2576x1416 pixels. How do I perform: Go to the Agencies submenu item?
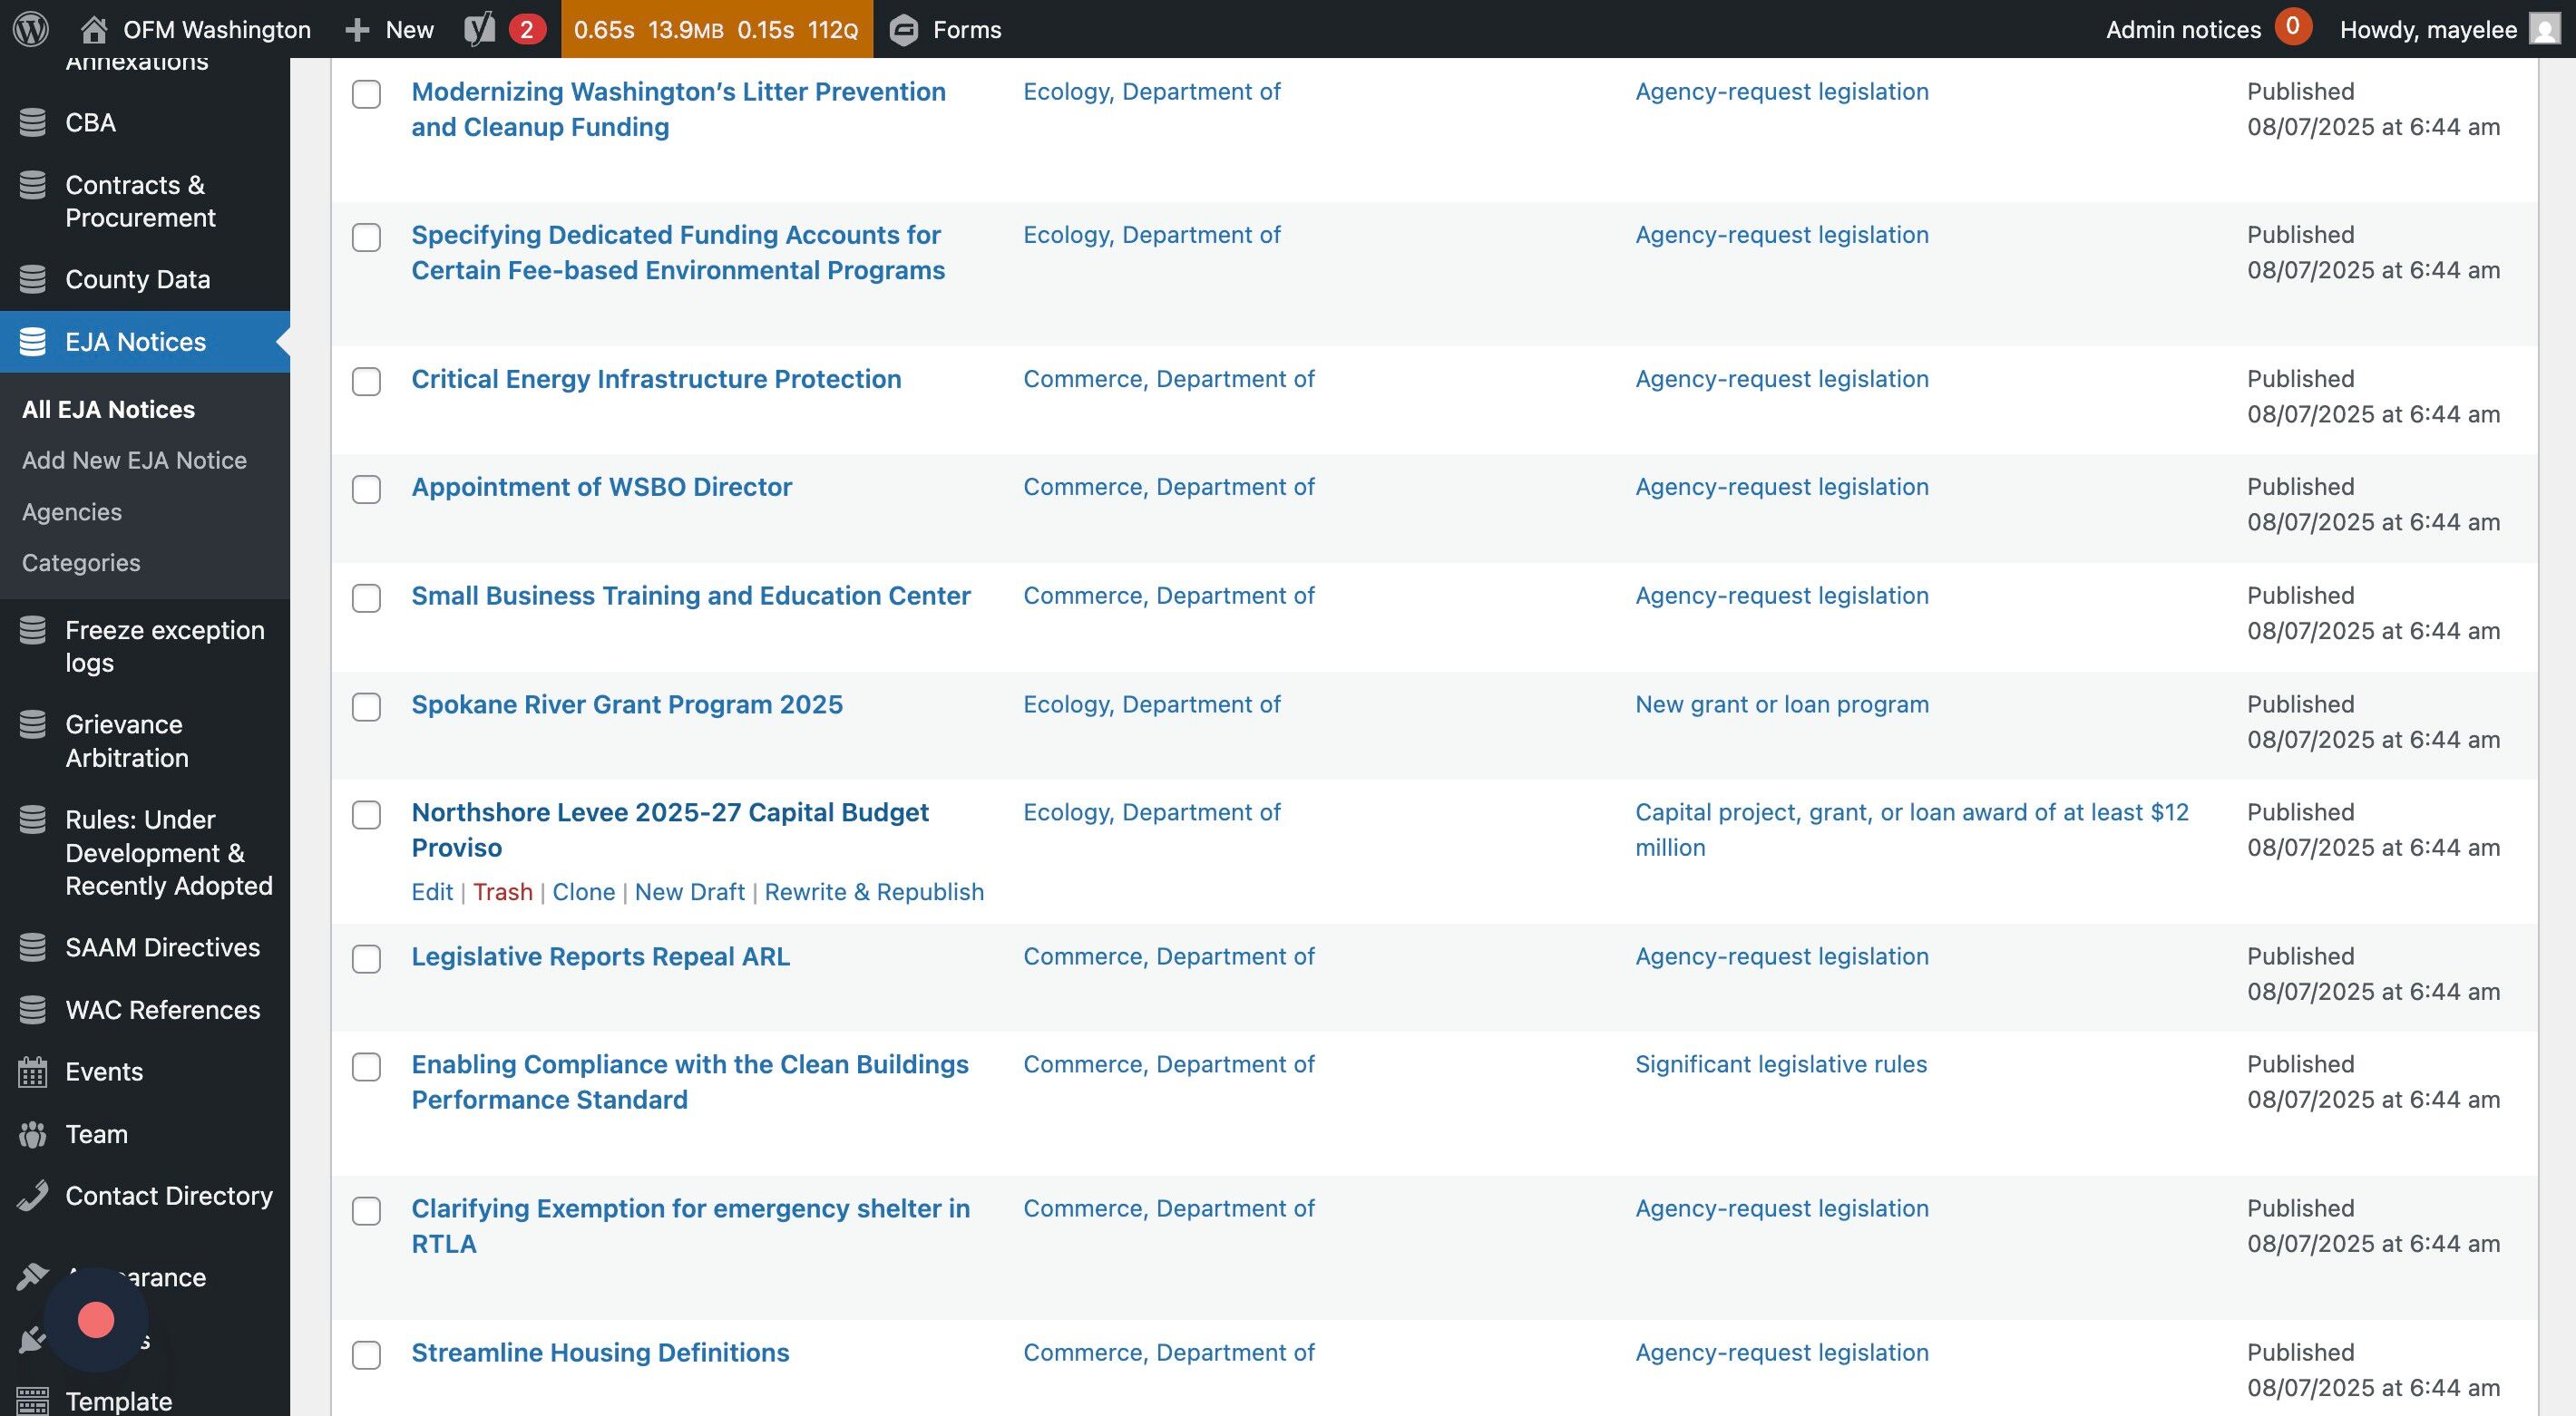click(x=72, y=511)
